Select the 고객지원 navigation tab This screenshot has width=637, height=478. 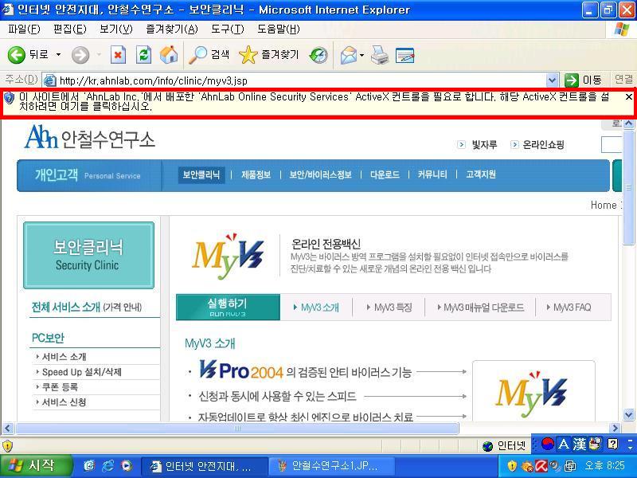click(x=481, y=174)
